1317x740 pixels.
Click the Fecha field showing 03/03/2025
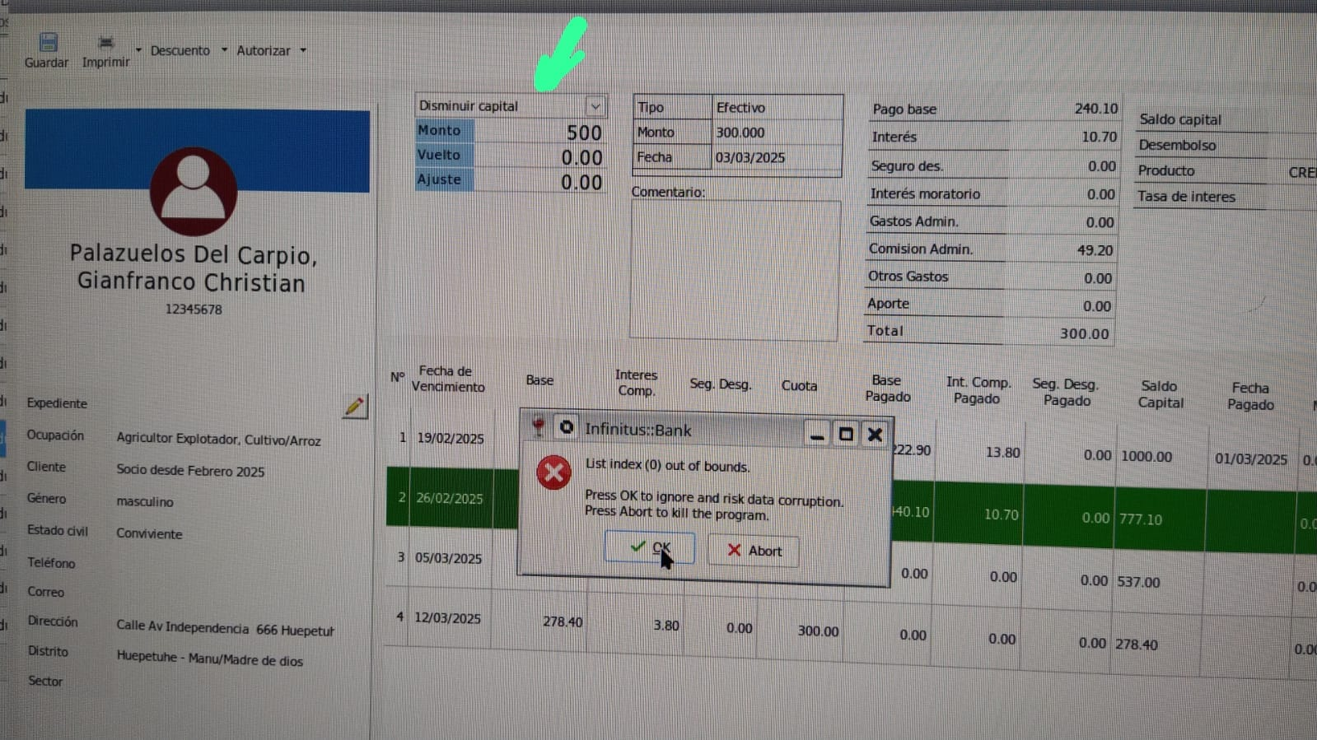point(774,157)
